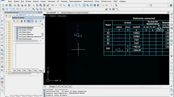The image size is (174, 97).
Task: Select the rectangle tool in left toolbar
Action: click(x=2, y=28)
